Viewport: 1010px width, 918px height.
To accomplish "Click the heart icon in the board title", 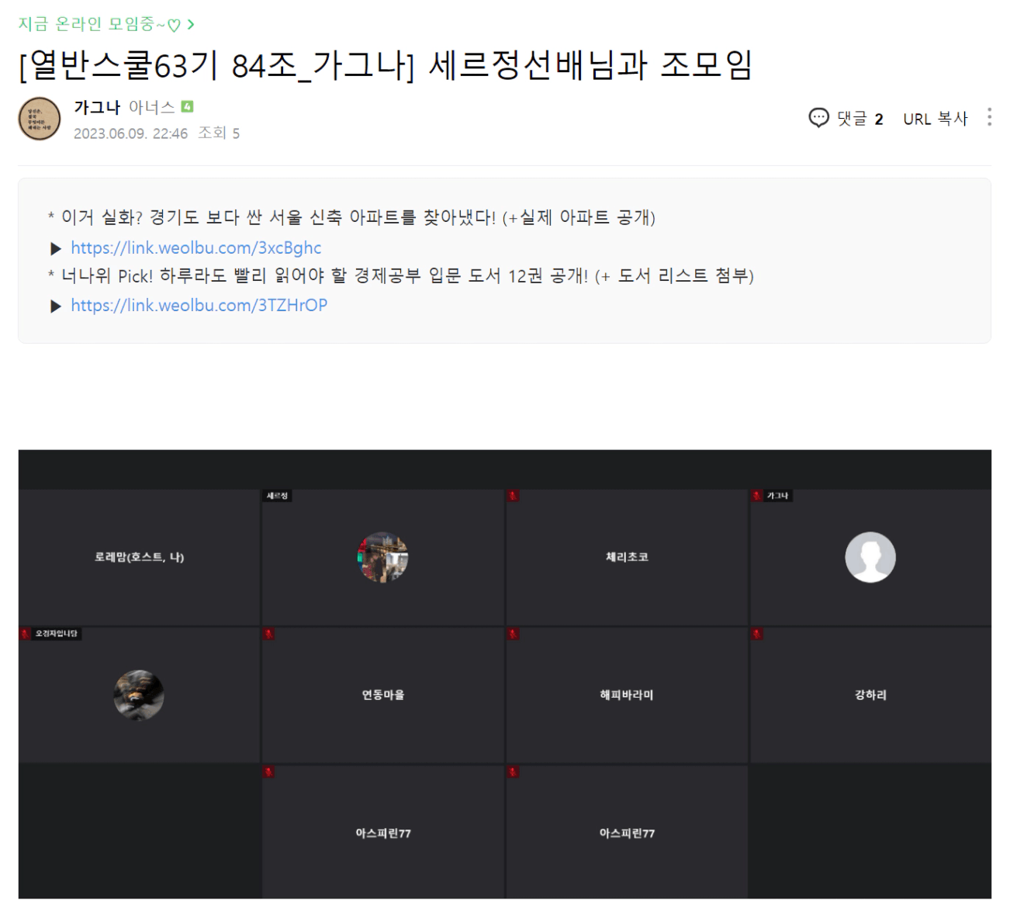I will pyautogui.click(x=175, y=26).
